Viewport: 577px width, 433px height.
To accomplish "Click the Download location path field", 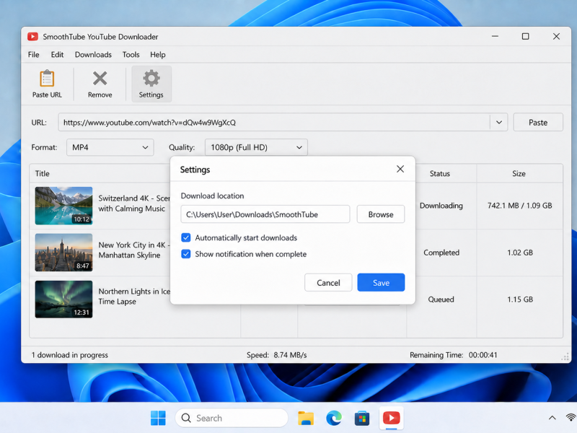I will coord(265,214).
